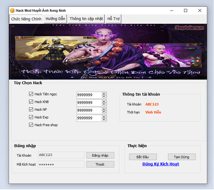Increase the Hack NP value with up arrow
Screen dimensions: 214x190
tap(104, 109)
